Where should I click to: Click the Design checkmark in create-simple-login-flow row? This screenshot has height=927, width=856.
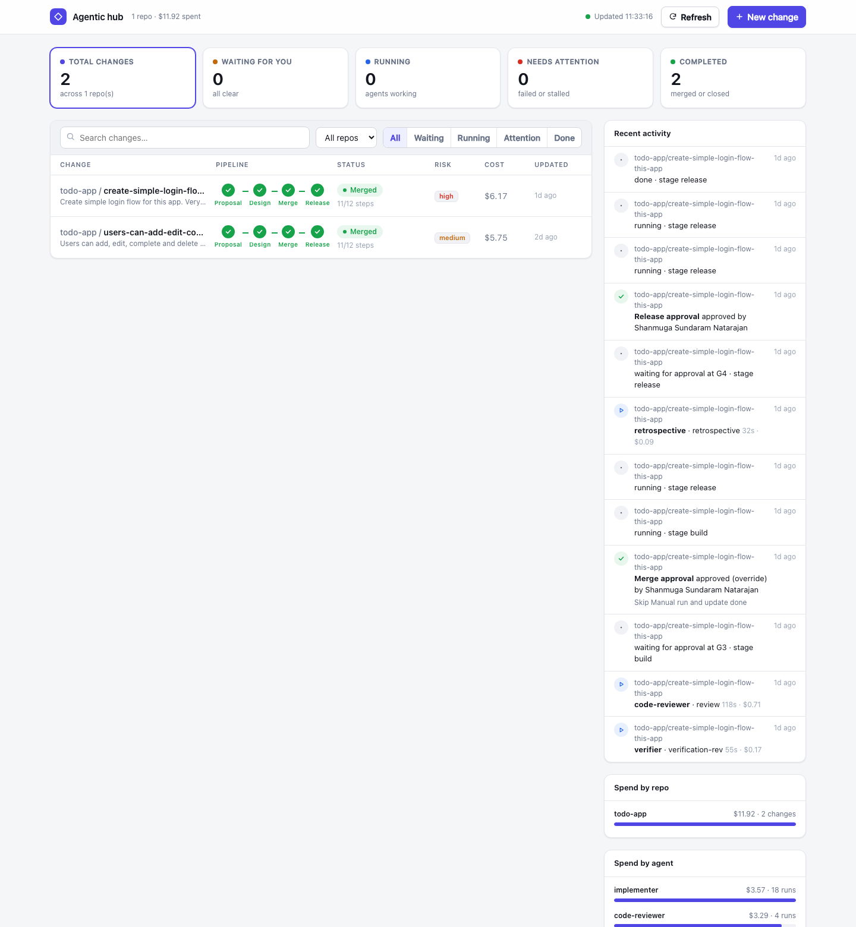(260, 190)
